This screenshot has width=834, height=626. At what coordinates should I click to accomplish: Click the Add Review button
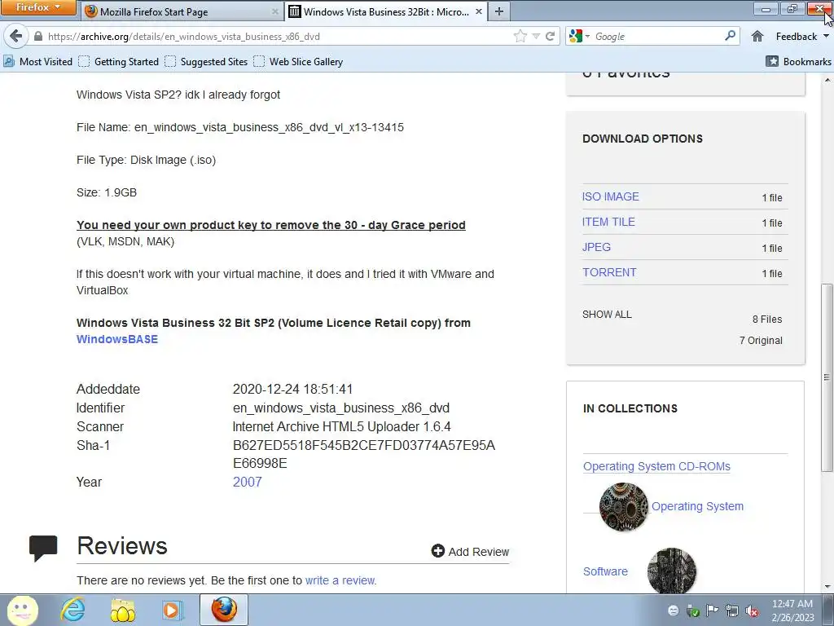click(470, 552)
